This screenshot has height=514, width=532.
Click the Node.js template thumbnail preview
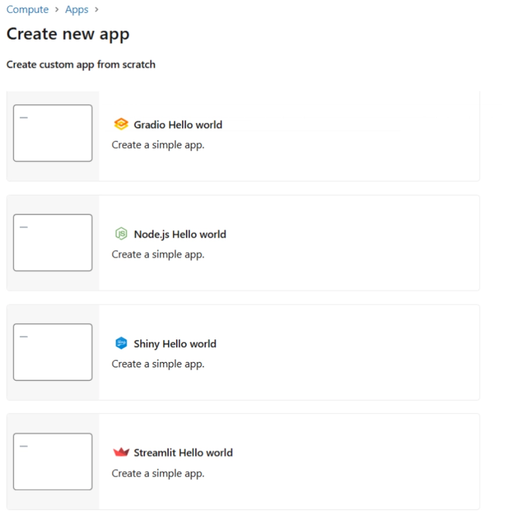tap(52, 242)
